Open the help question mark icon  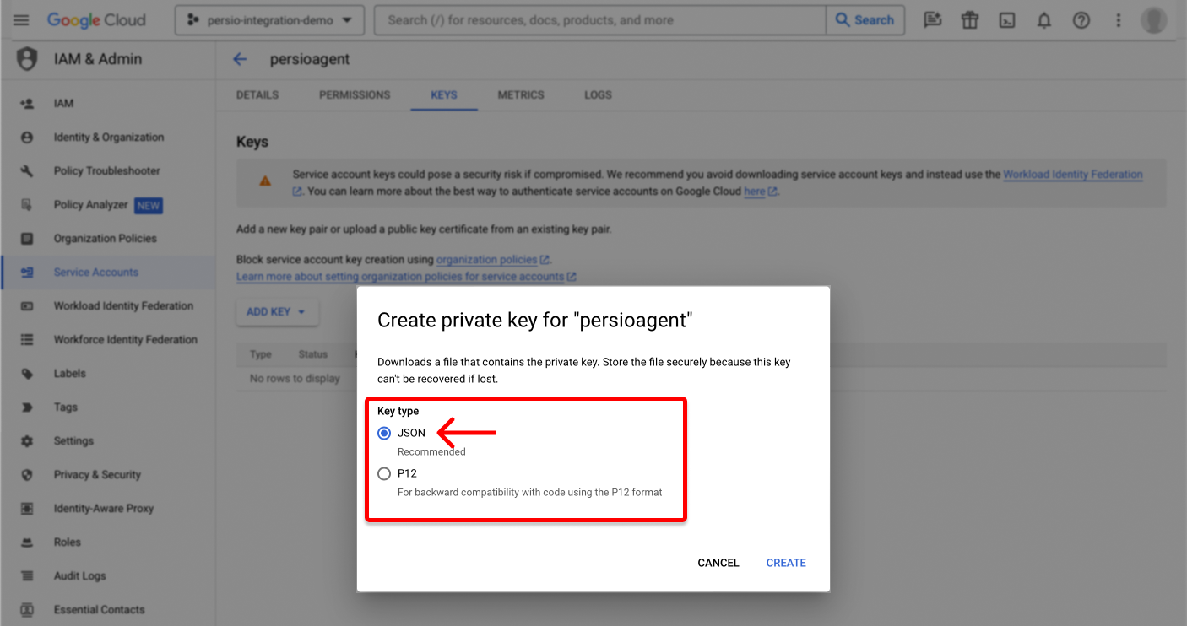pyautogui.click(x=1081, y=20)
